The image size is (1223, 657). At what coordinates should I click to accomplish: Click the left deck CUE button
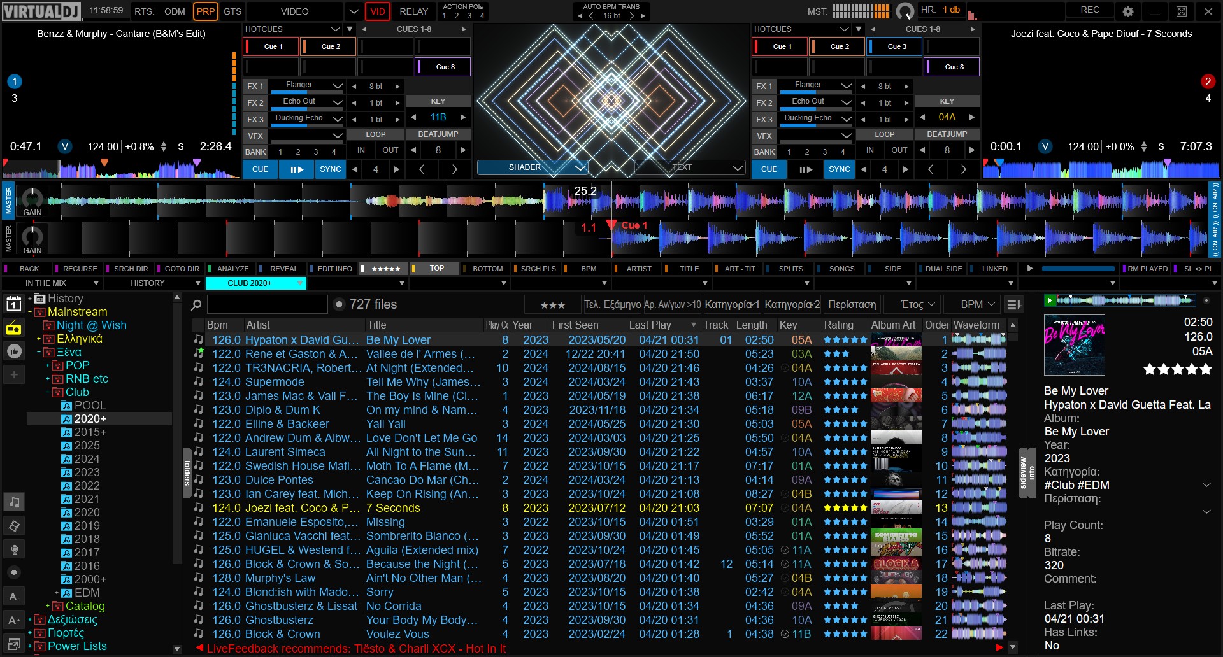coord(260,169)
